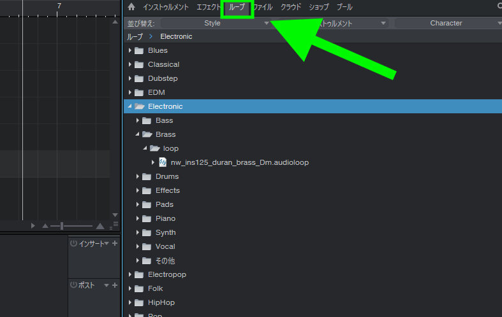Expand the HipHop folder arrow
502x317 pixels.
click(129, 302)
